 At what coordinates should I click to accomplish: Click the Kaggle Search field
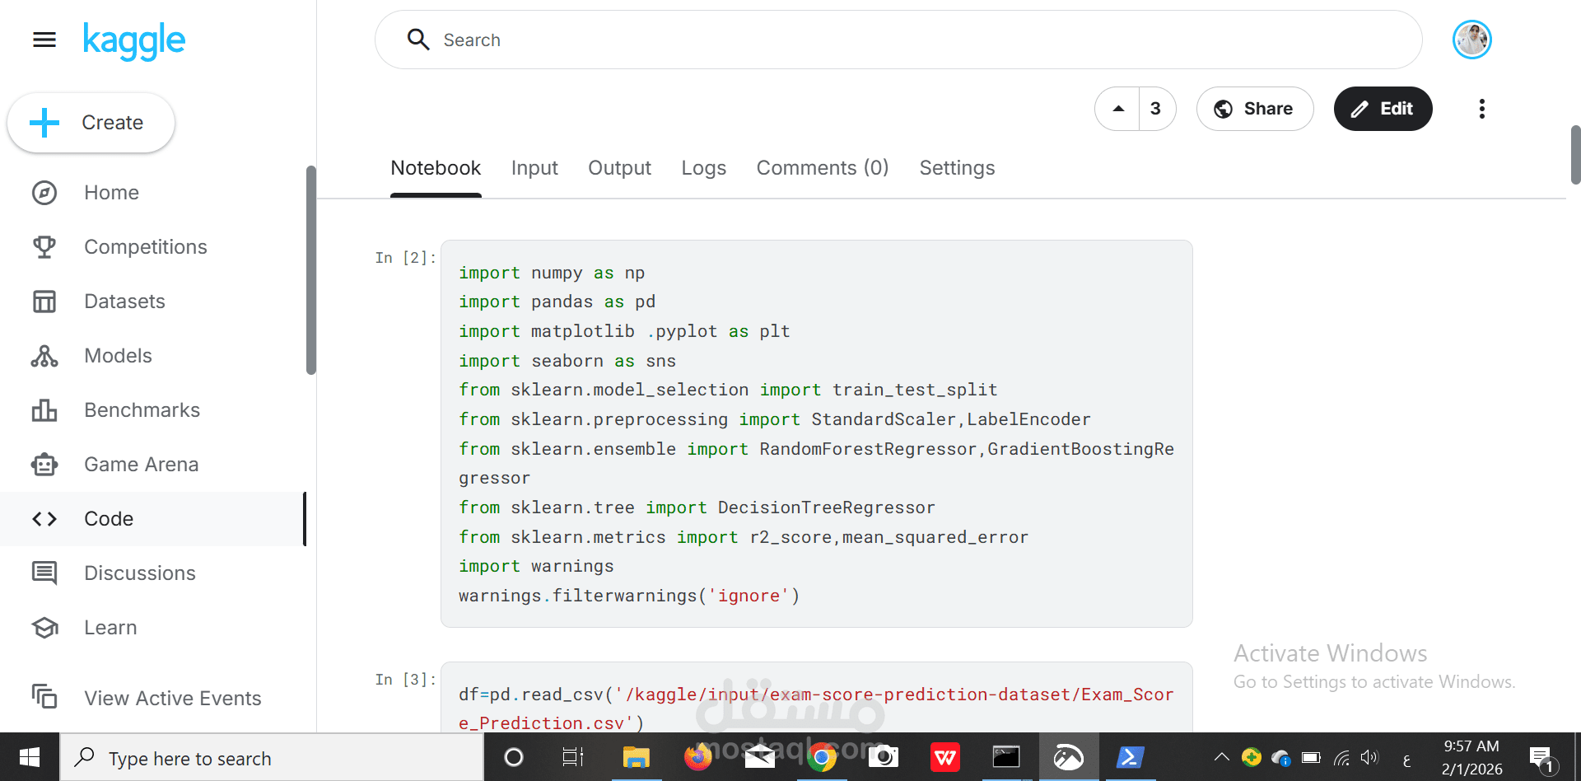pyautogui.click(x=898, y=40)
